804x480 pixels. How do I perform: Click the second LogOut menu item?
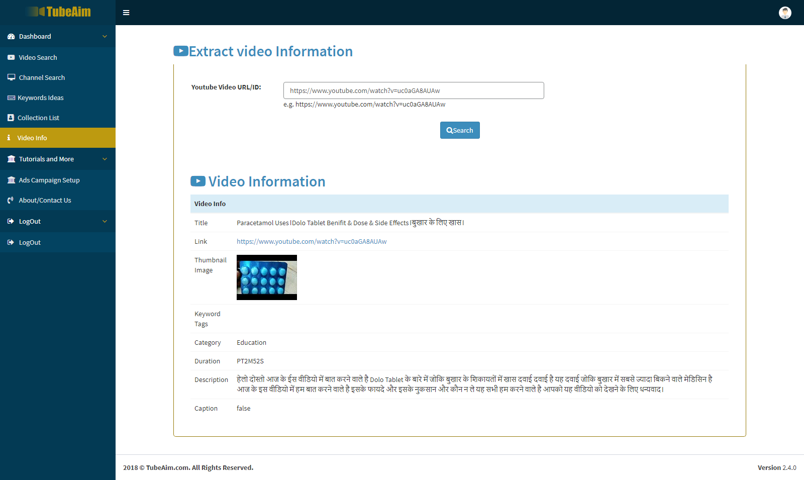pyautogui.click(x=58, y=242)
